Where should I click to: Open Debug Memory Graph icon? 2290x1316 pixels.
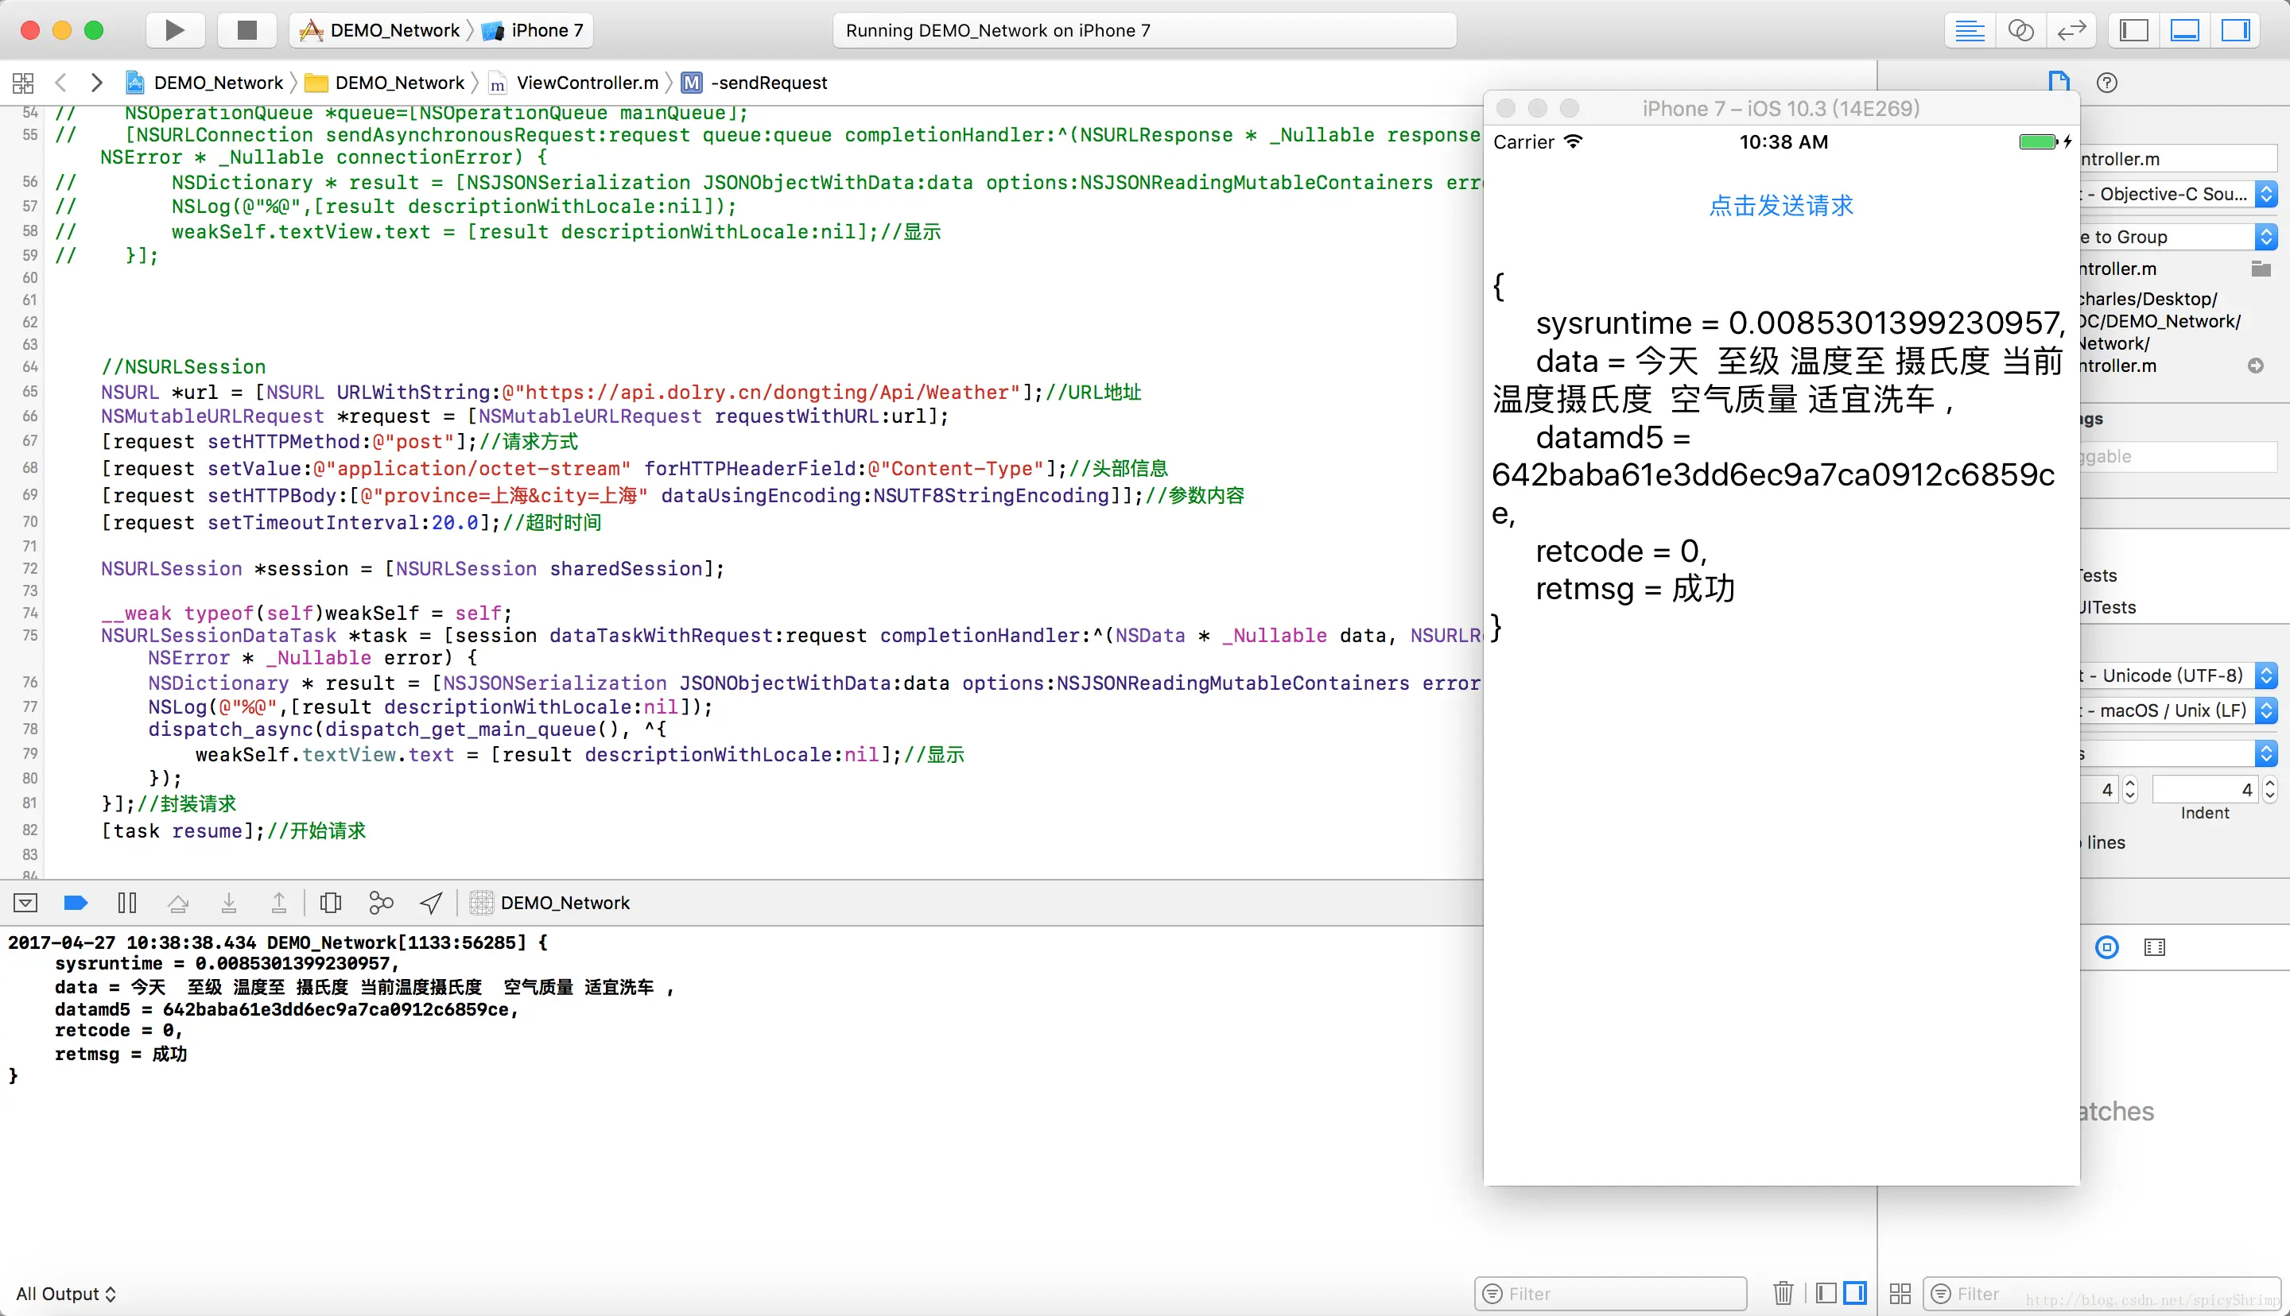pyautogui.click(x=381, y=902)
